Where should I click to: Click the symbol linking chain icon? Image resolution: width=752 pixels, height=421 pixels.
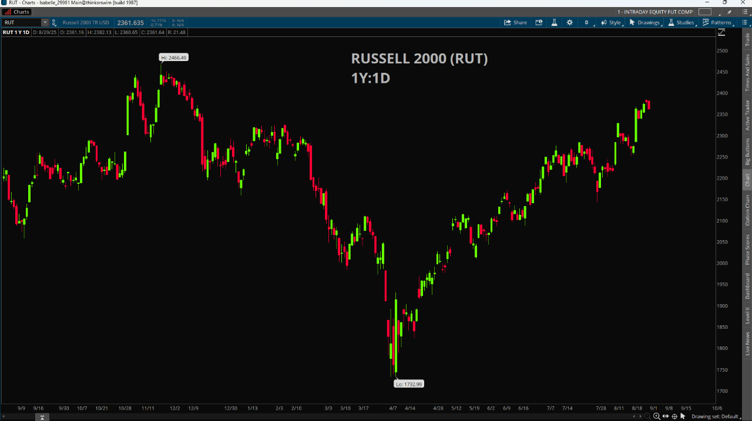pos(54,23)
